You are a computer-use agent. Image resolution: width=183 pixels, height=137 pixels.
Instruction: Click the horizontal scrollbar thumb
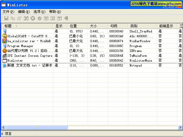pyautogui.click(x=37, y=127)
